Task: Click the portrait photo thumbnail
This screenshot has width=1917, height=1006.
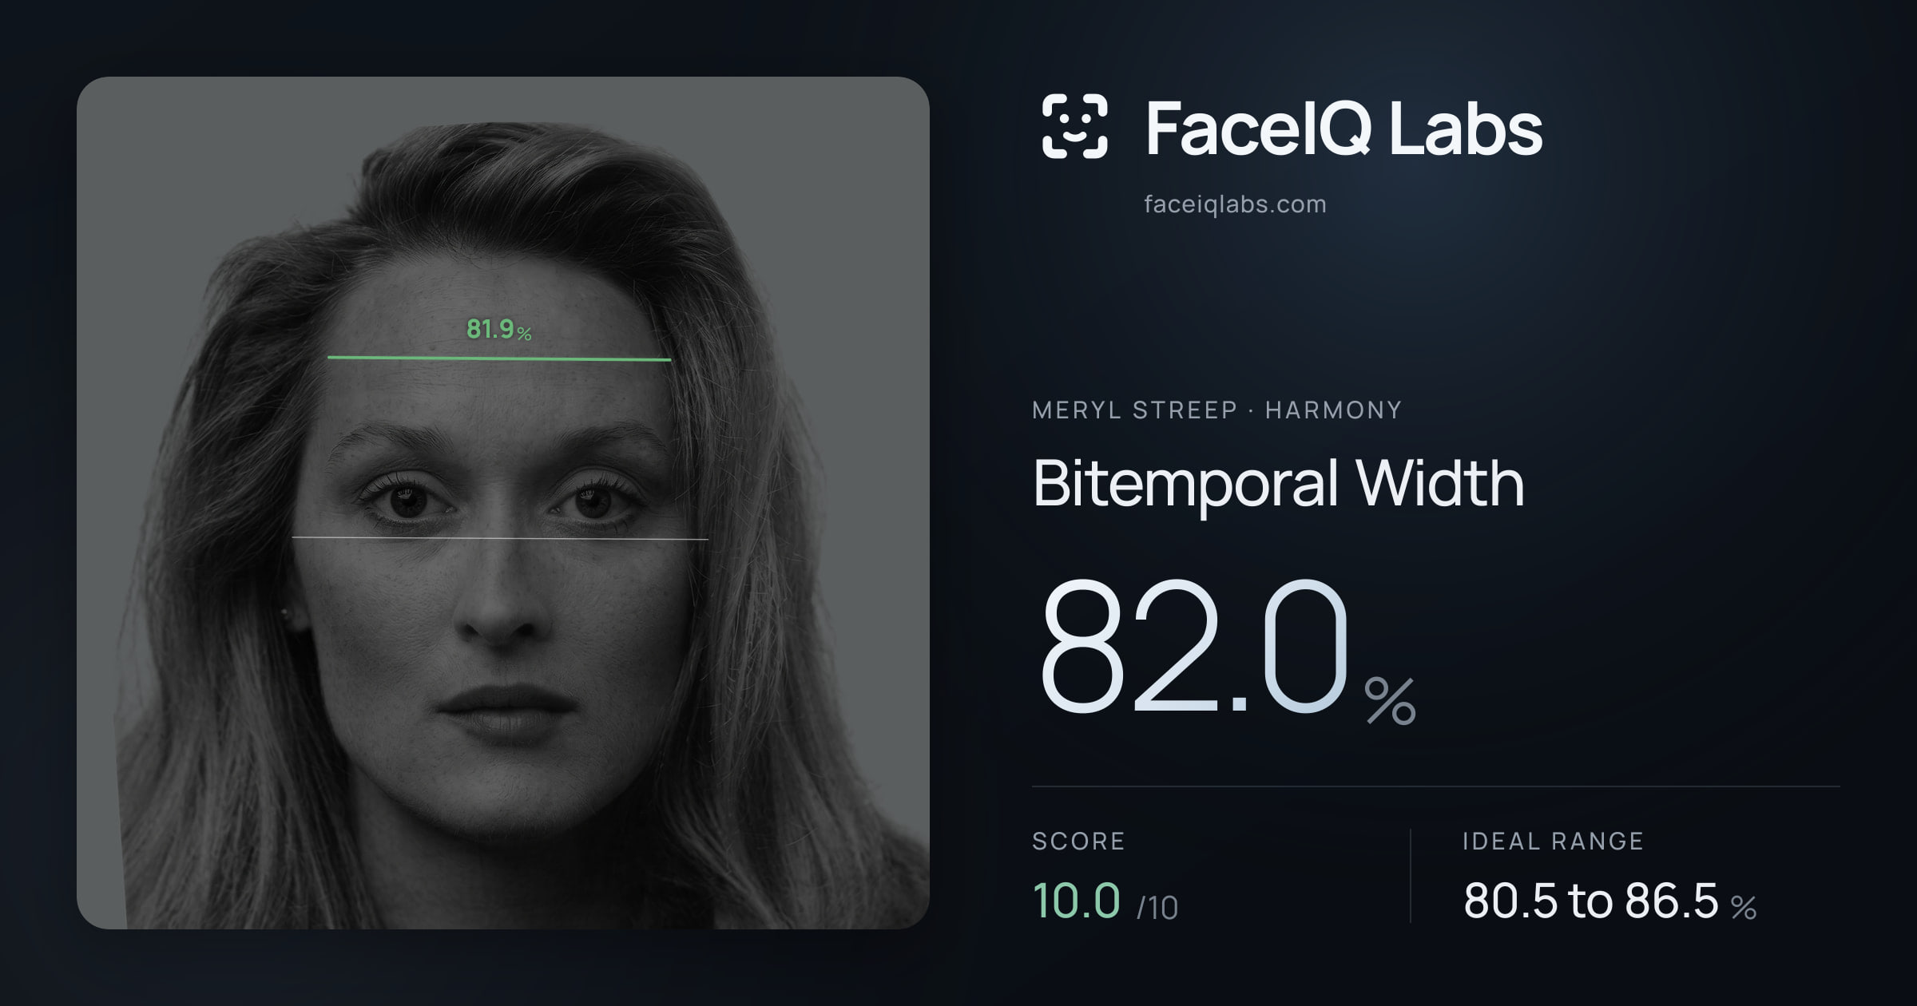Action: tap(503, 503)
